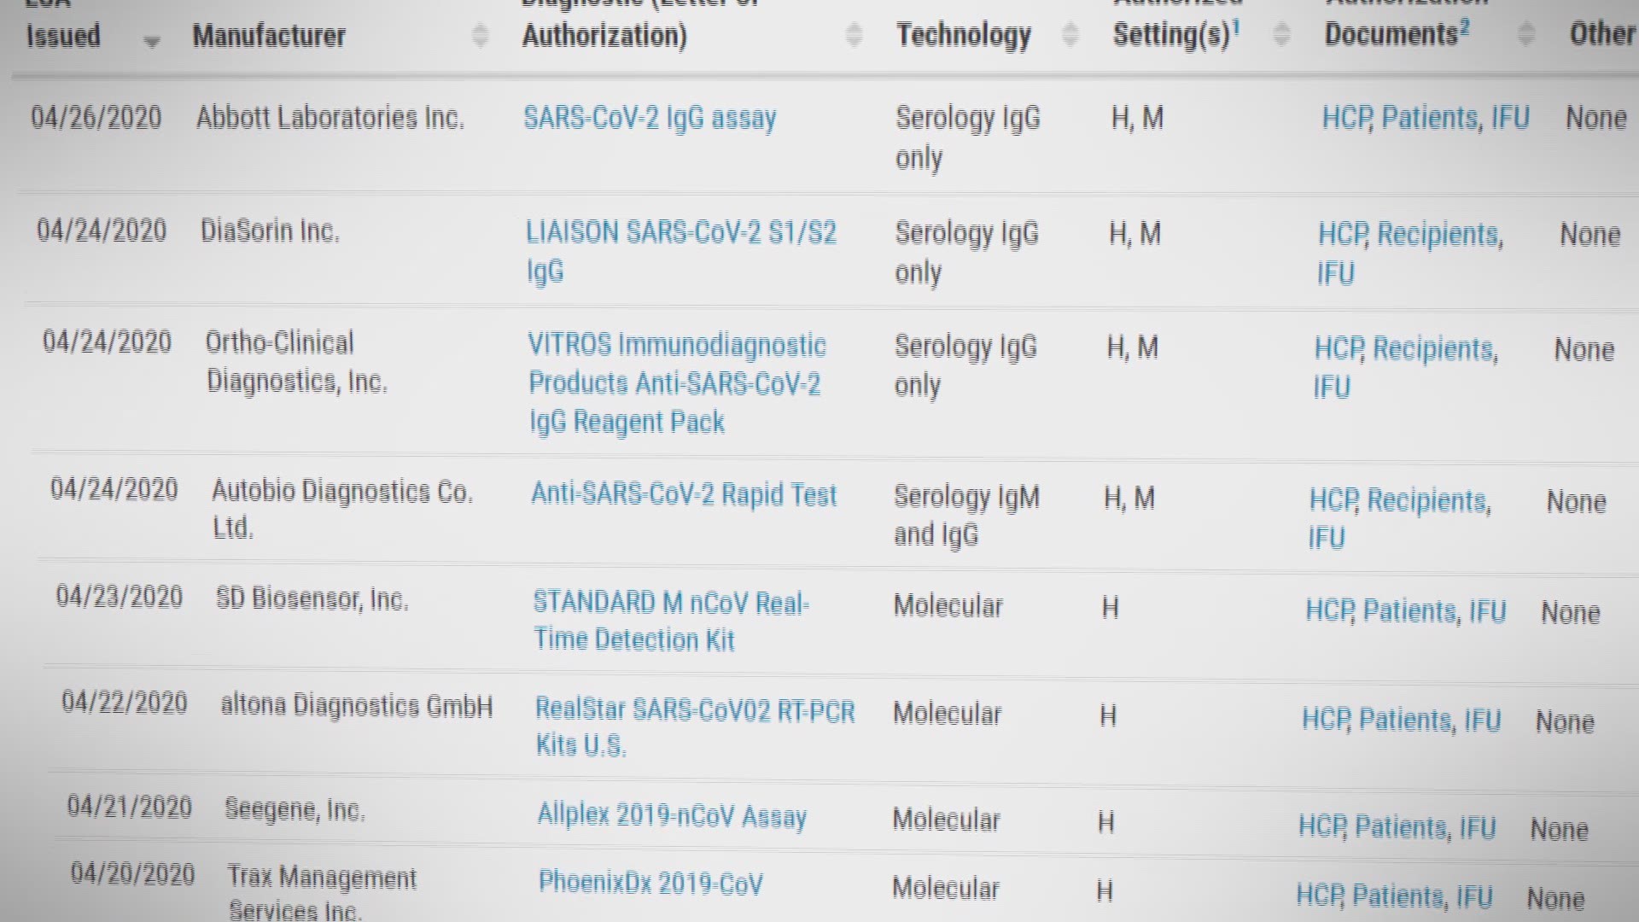Viewport: 1639px width, 922px height.
Task: Select the Abbott Laboratories Inc. cell
Action: (x=330, y=118)
